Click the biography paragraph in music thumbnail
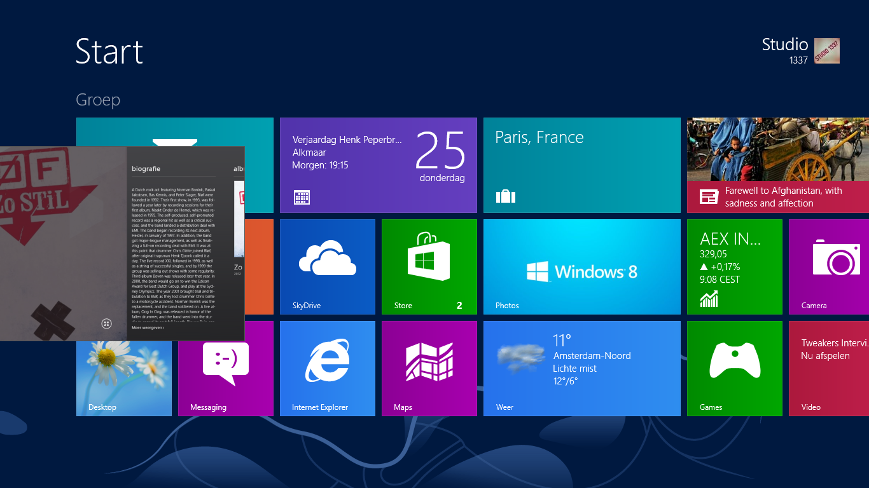Image resolution: width=869 pixels, height=488 pixels. (174, 254)
